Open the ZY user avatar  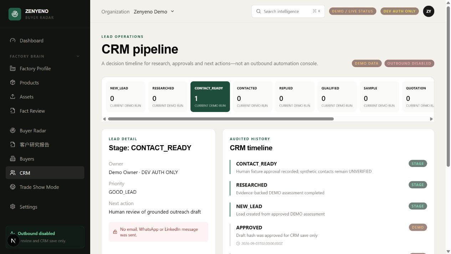tap(429, 11)
